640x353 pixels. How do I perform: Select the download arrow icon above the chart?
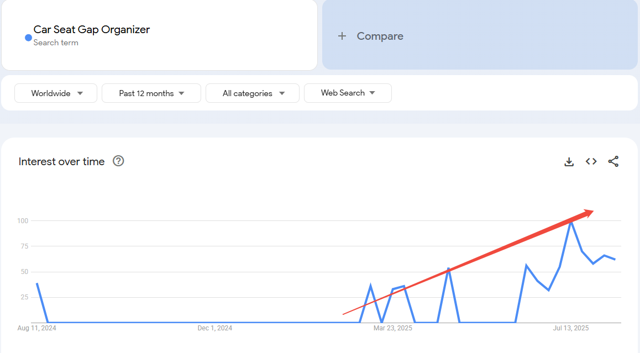(x=569, y=161)
